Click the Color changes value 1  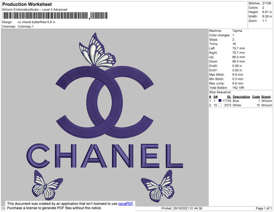click(233, 35)
